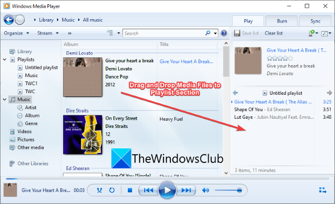Turn shuffle on
This screenshot has width=335, height=204.
pos(100,190)
